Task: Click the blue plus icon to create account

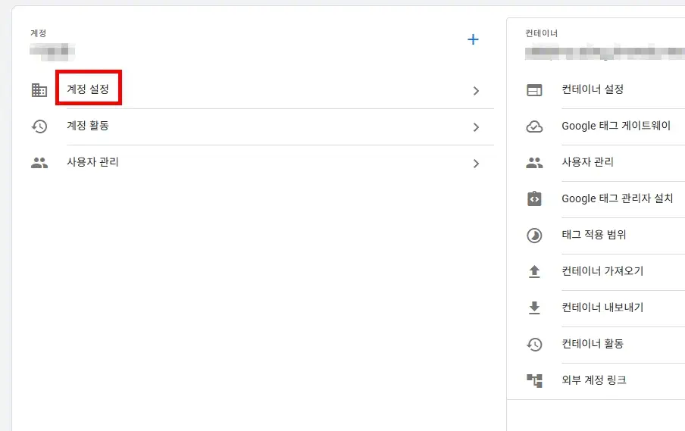Action: coord(473,39)
